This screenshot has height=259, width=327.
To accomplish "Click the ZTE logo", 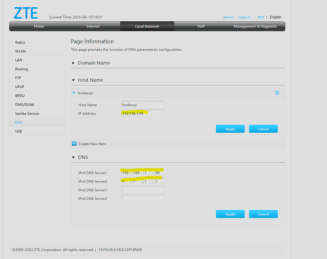I will click(x=25, y=13).
